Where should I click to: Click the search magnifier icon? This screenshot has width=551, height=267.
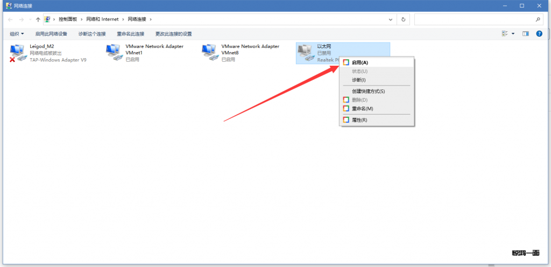[x=538, y=19]
